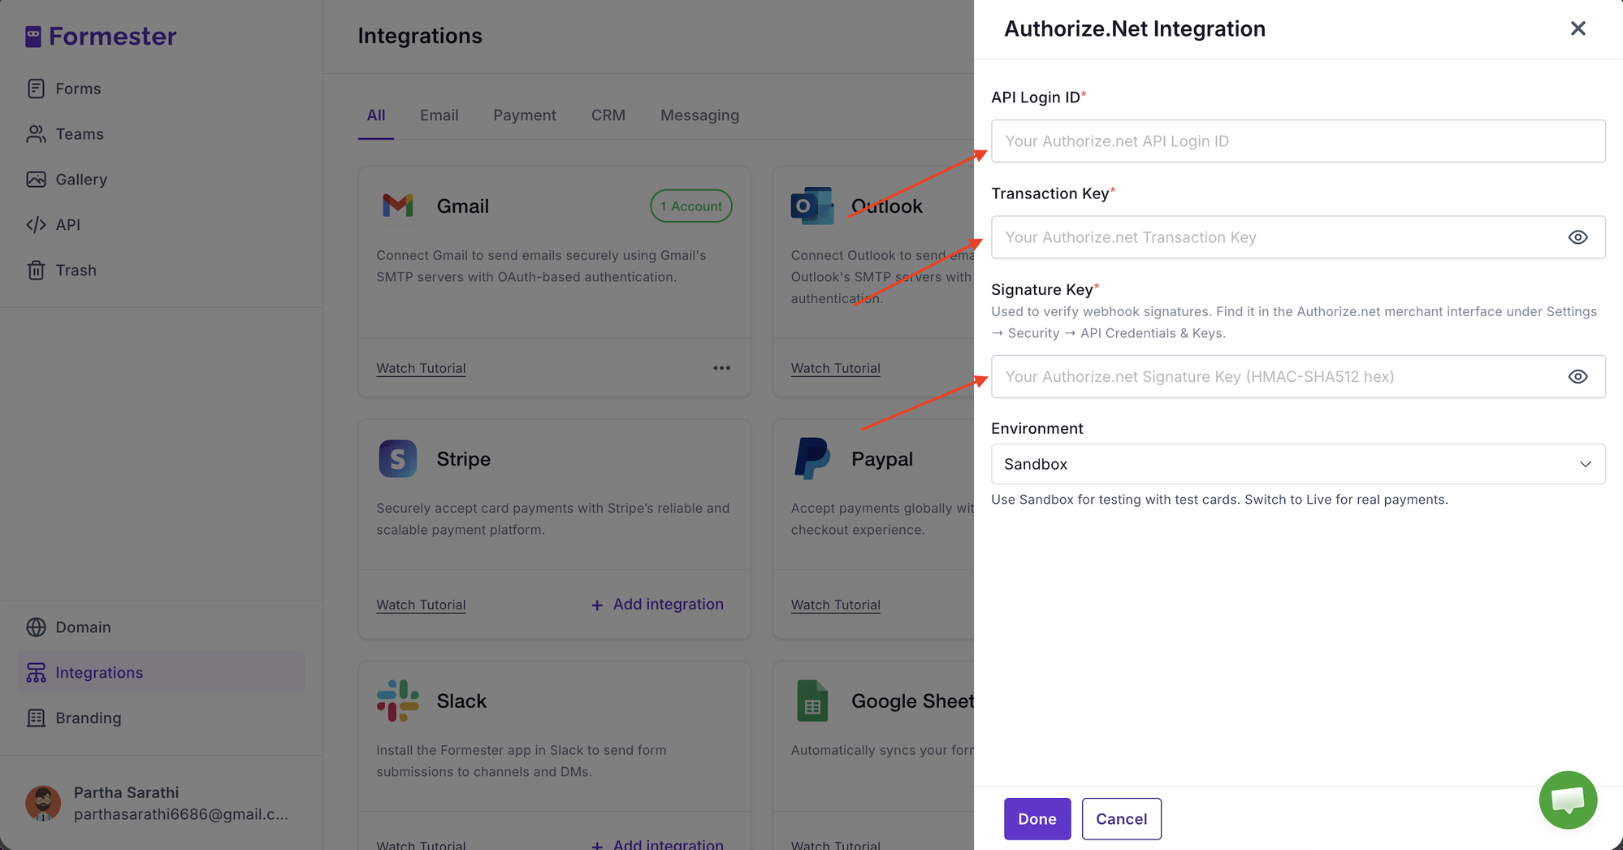Show the Transaction Key value
Image resolution: width=1623 pixels, height=850 pixels.
1578,237
